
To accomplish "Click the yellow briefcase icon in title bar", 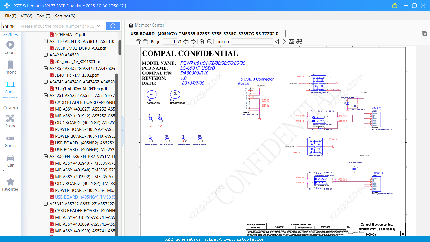I will pos(395,6).
